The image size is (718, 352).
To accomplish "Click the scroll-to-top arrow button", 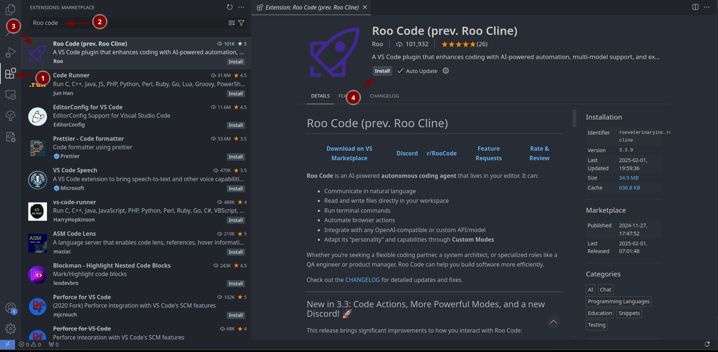I will pos(553,322).
